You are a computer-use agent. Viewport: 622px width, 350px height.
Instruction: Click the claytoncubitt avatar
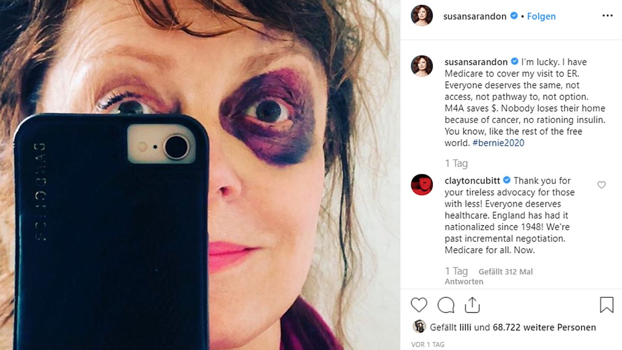422,185
